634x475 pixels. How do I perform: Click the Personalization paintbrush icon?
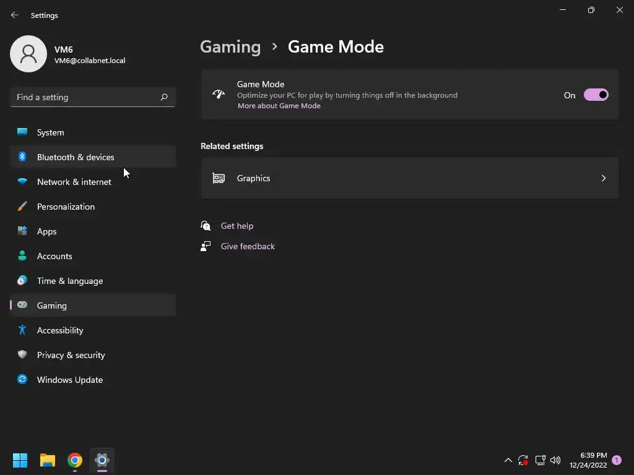click(22, 206)
